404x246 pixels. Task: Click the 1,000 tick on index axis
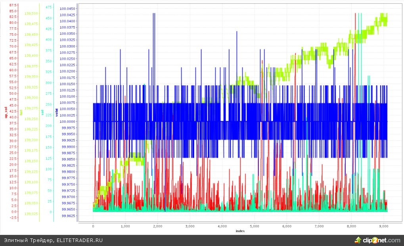coord(125,226)
